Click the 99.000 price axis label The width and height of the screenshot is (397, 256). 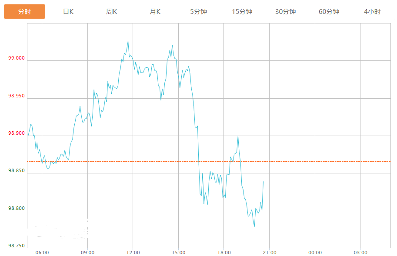[17, 58]
